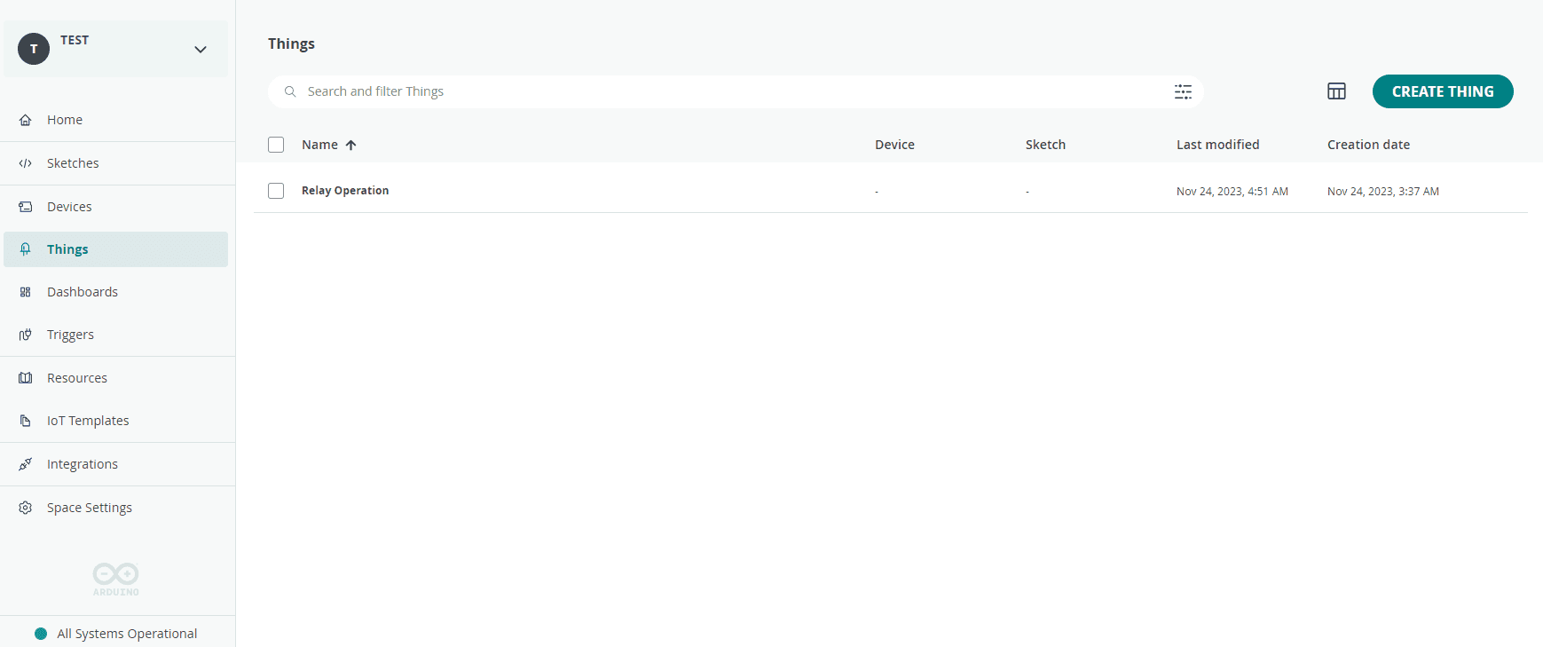Click the Sketches code icon

point(26,163)
